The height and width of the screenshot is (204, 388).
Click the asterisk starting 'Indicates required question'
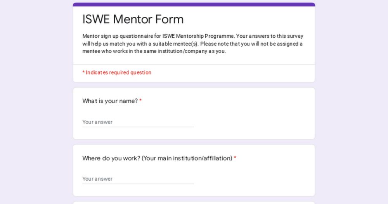pyautogui.click(x=84, y=72)
